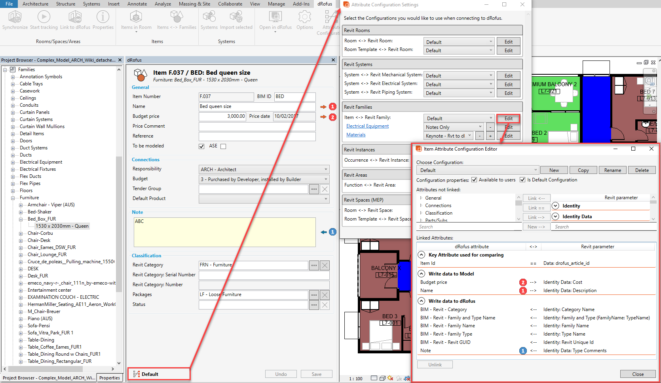The image size is (661, 383).
Task: Select the 1530 x 2030mm Queen type
Action: point(62,226)
